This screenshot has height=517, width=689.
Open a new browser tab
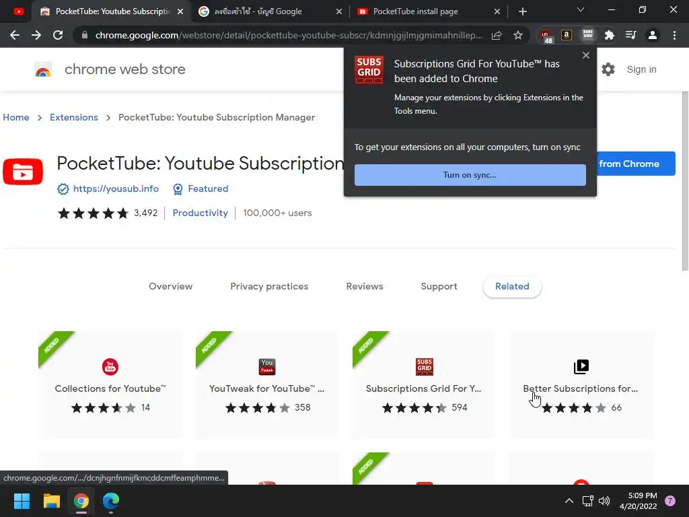click(x=522, y=11)
